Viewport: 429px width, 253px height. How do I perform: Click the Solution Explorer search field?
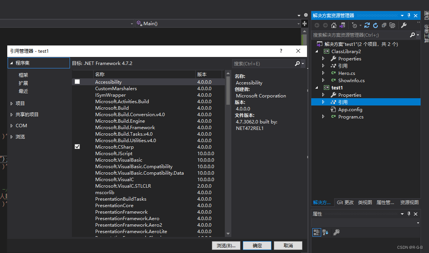360,35
